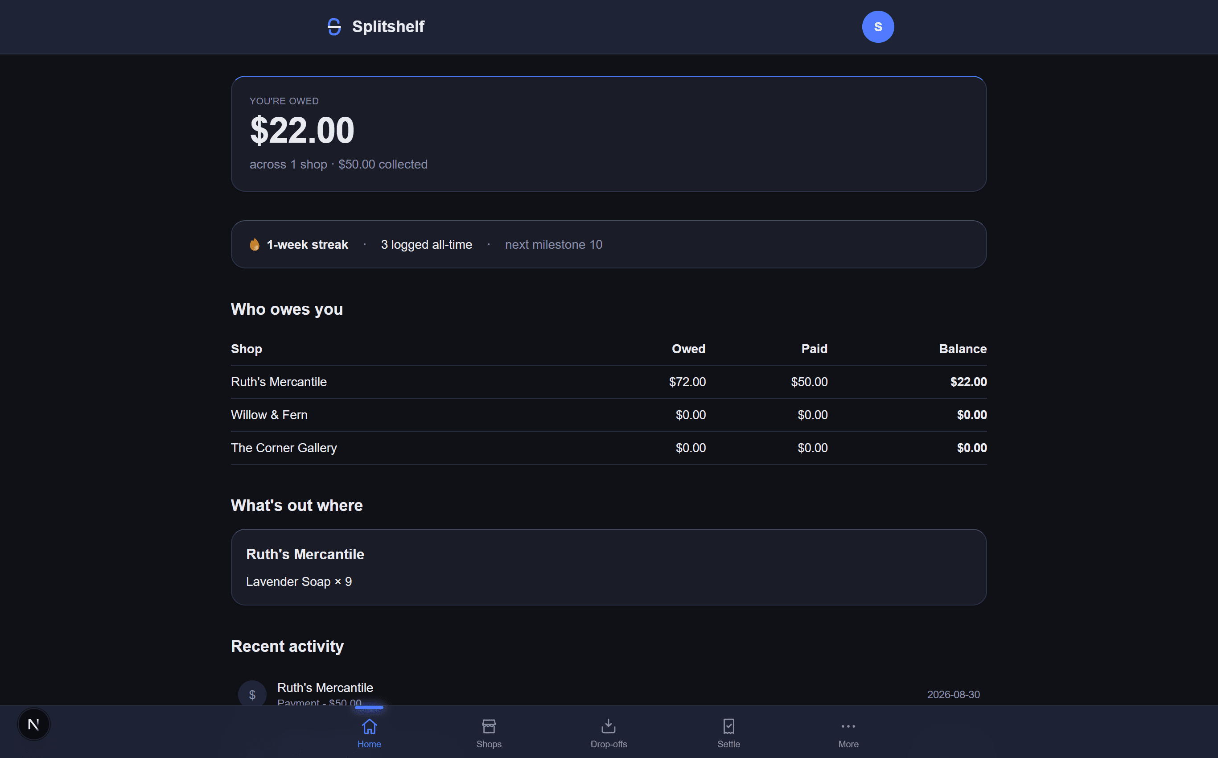Click the Balance column header

pyautogui.click(x=963, y=349)
